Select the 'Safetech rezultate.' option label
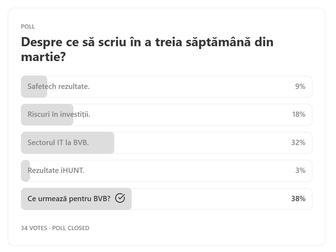This screenshot has height=252, width=336. [x=59, y=86]
